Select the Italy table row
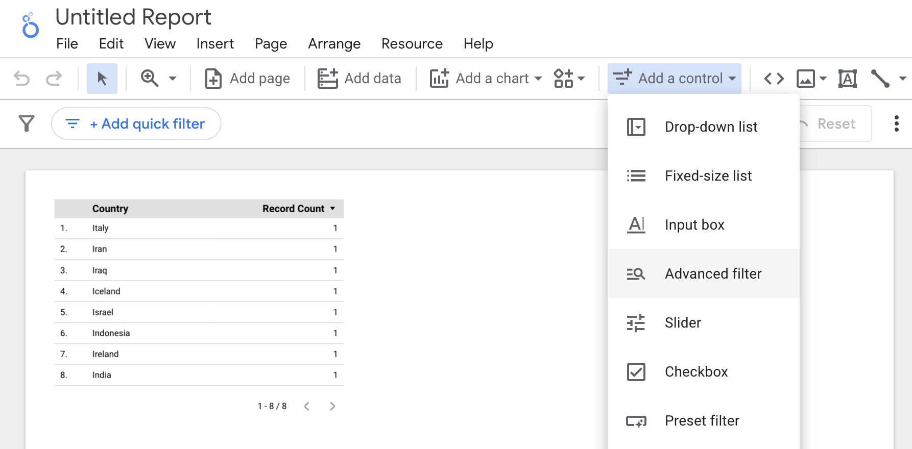The width and height of the screenshot is (912, 449). (199, 228)
